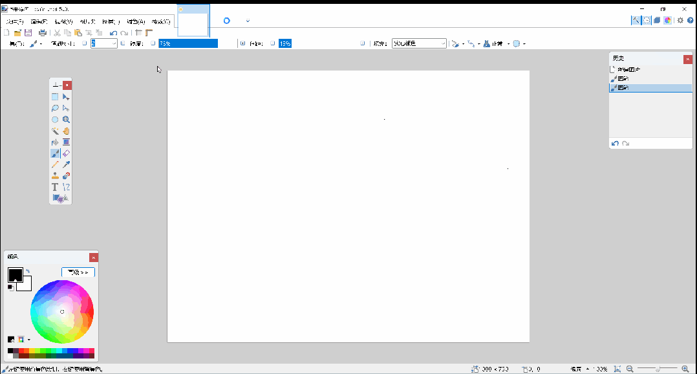This screenshot has height=374, width=697.
Task: Swap primary and secondary colors arrow
Action: pyautogui.click(x=28, y=271)
